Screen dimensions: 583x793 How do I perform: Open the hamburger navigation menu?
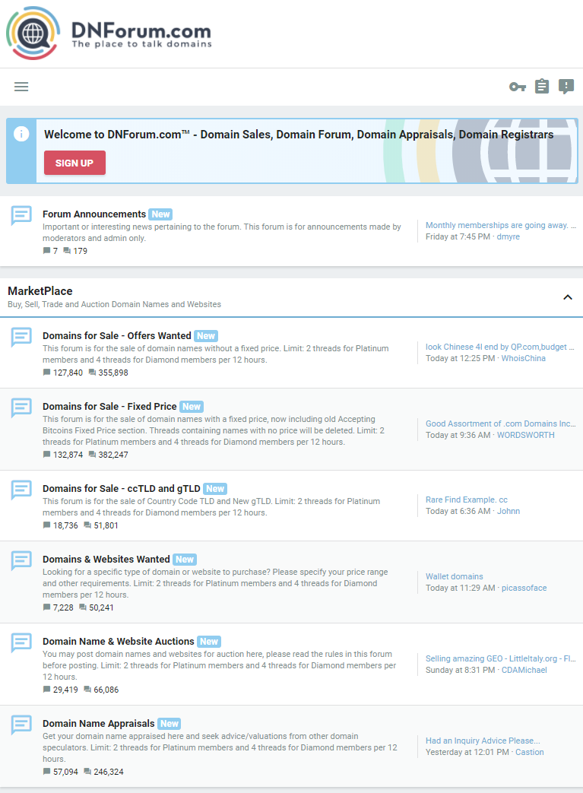21,87
